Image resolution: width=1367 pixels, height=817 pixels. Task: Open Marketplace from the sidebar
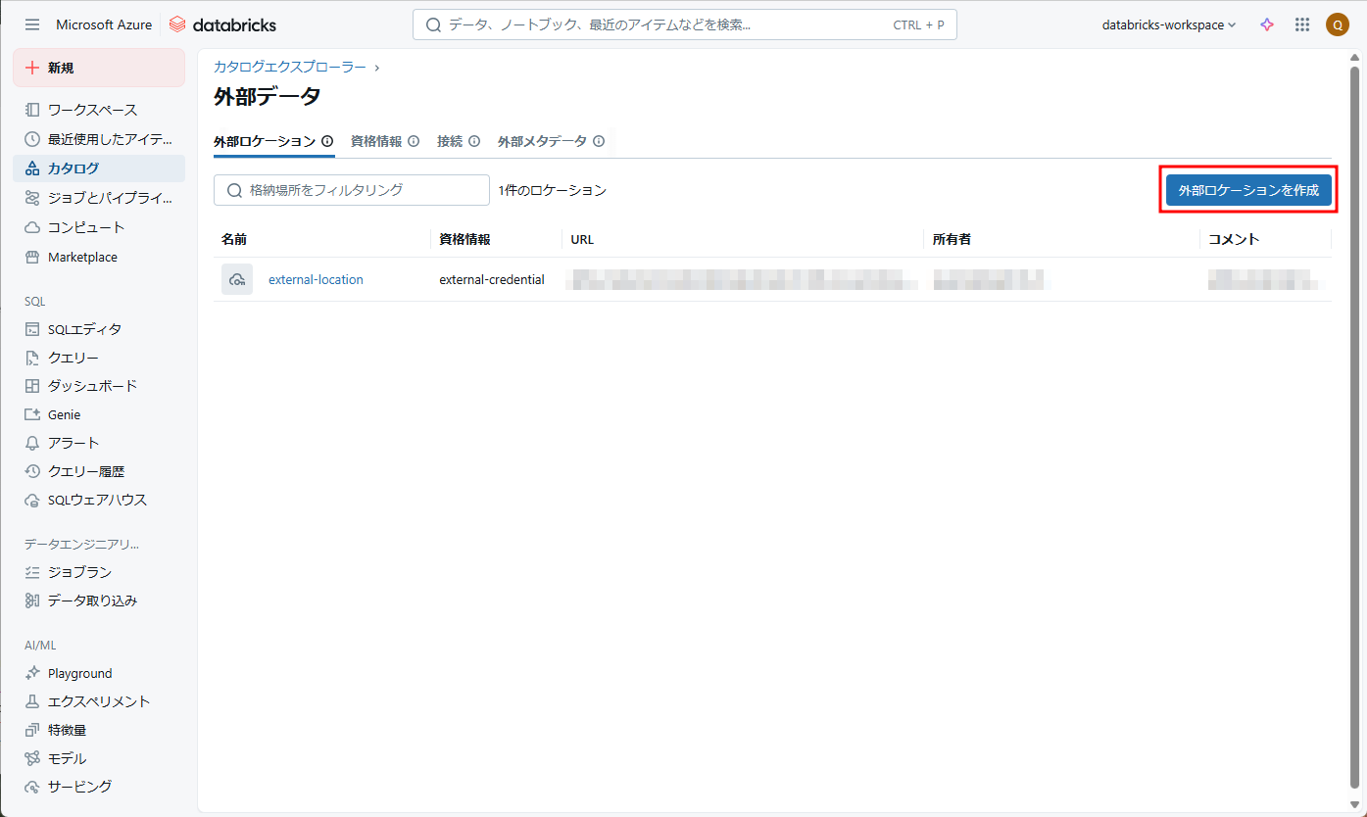pos(82,257)
